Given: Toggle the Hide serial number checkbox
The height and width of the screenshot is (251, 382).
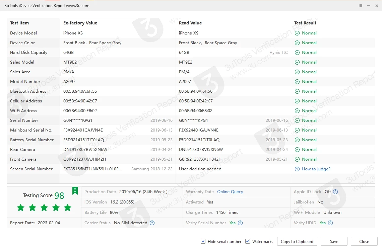Looking at the screenshot, I should [x=203, y=241].
